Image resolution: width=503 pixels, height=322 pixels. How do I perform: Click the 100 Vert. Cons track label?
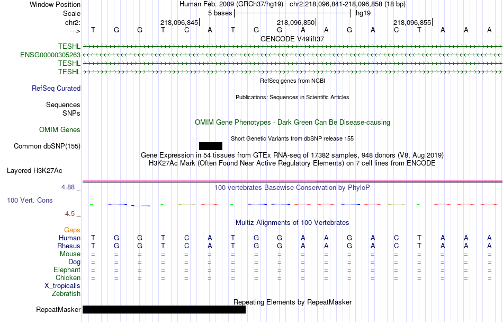coord(30,200)
